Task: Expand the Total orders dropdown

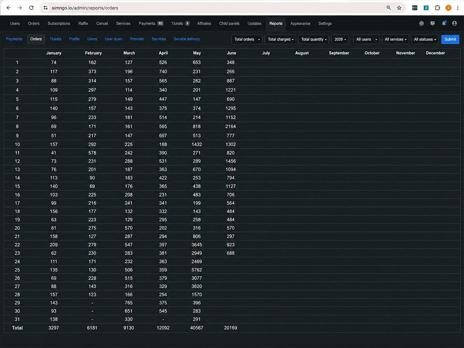Action: tap(247, 39)
